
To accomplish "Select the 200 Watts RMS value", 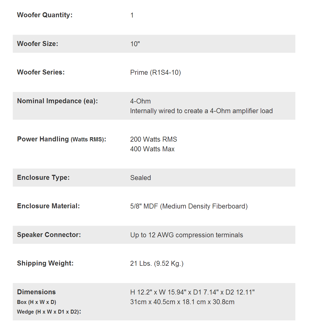I will point(153,139).
